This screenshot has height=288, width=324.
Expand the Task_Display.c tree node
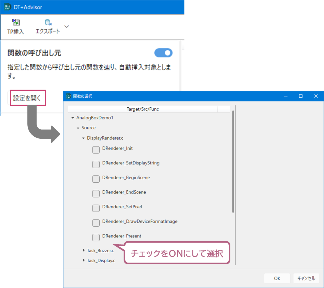[x=84, y=260]
